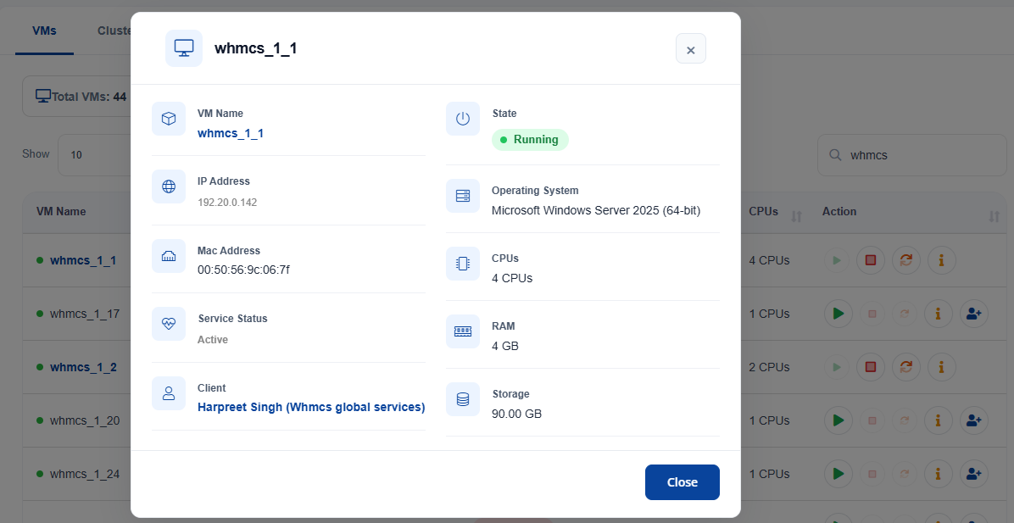Sort by the CPUs column arrows
The image size is (1014, 523).
[x=797, y=216]
